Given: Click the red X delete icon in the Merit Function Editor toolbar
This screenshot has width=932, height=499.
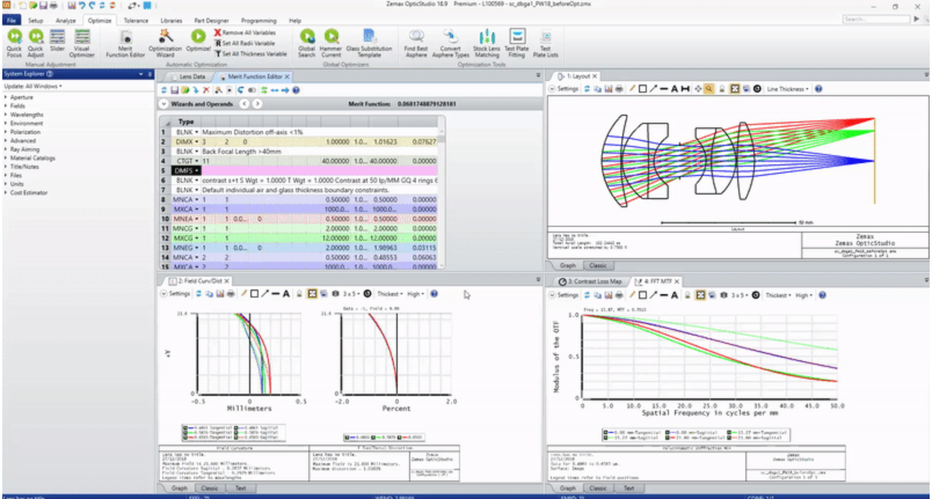Looking at the screenshot, I should [206, 90].
